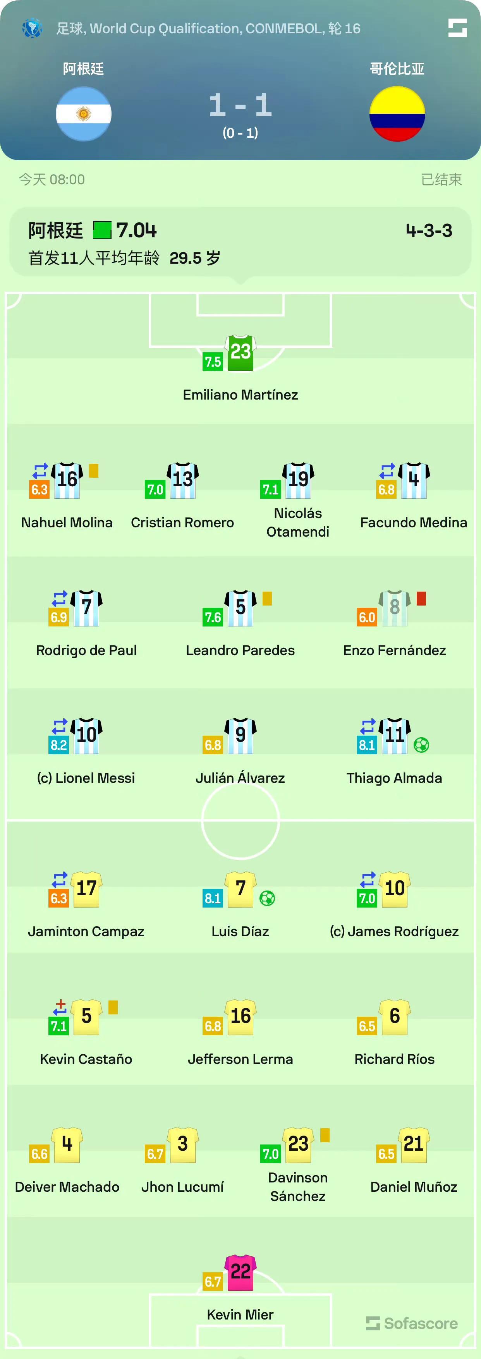Select Emiliano Martínez goalkeeper shirt number 23
This screenshot has width=481, height=1359.
click(x=240, y=352)
